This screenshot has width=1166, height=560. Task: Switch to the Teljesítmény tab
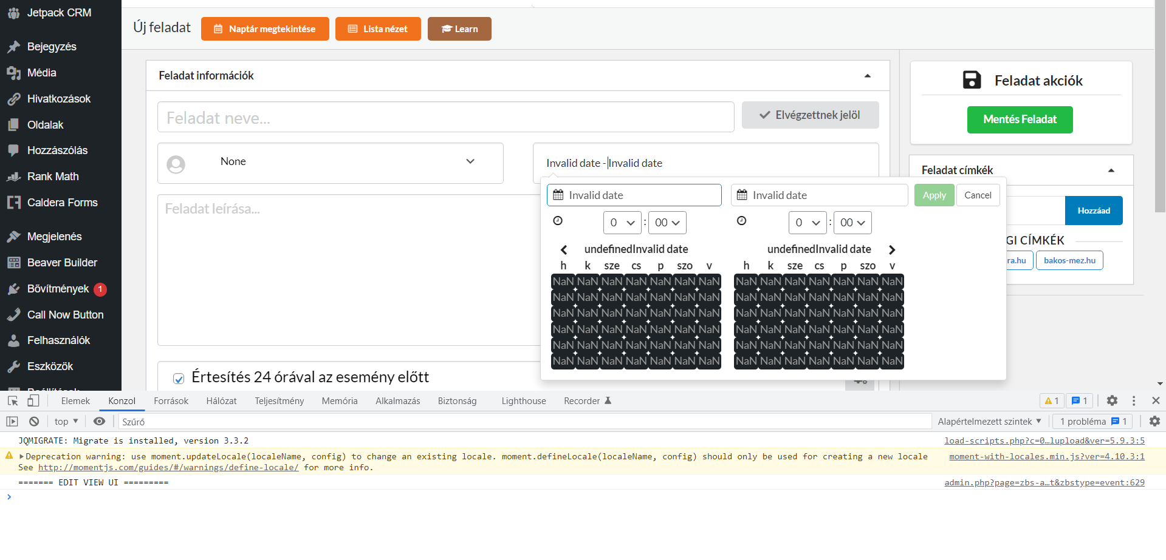click(279, 401)
